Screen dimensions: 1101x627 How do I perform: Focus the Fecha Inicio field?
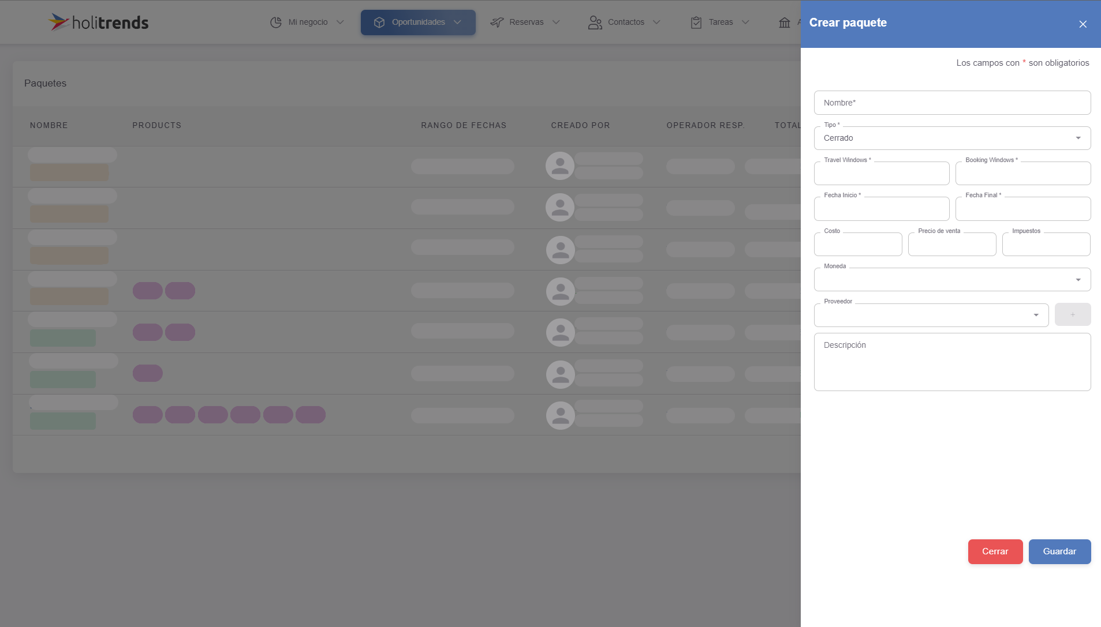[882, 209]
